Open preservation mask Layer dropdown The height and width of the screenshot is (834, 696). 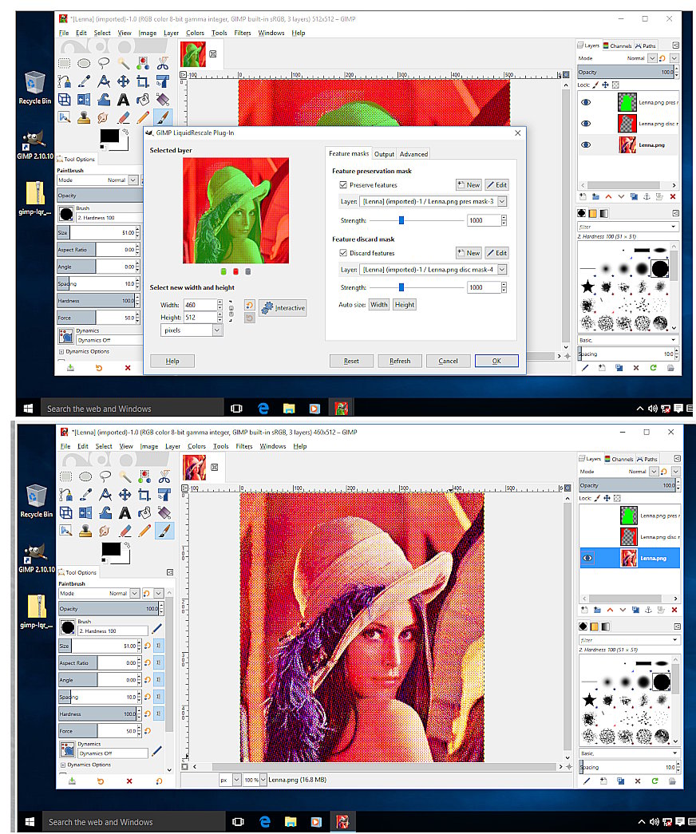[x=502, y=202]
